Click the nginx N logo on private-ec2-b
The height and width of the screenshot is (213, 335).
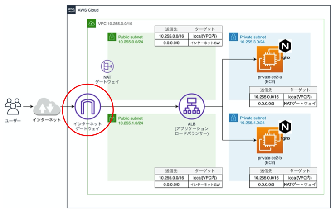pyautogui.click(x=285, y=127)
